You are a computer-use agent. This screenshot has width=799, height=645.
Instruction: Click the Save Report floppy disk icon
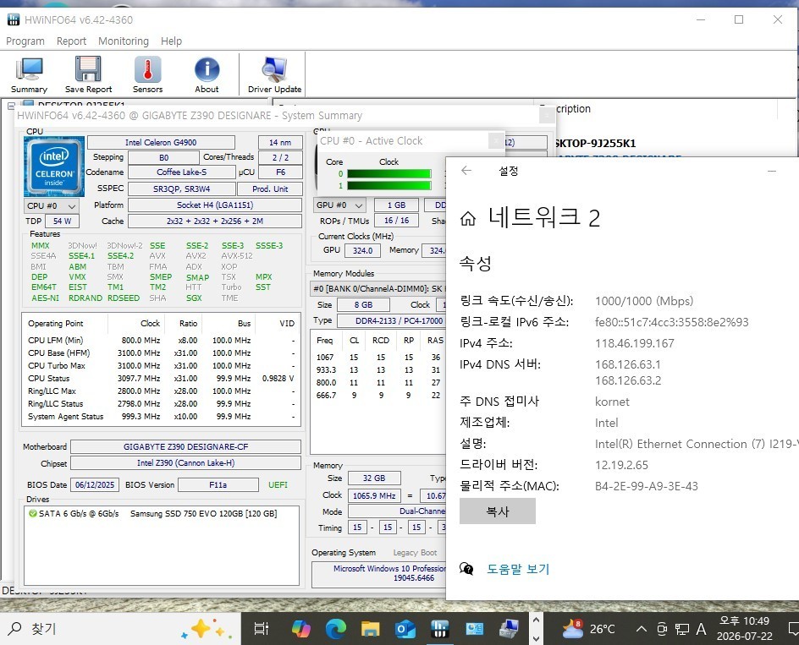click(88, 75)
